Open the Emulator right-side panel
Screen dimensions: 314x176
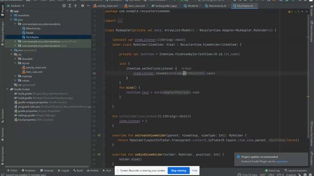pyautogui.click(x=312, y=158)
